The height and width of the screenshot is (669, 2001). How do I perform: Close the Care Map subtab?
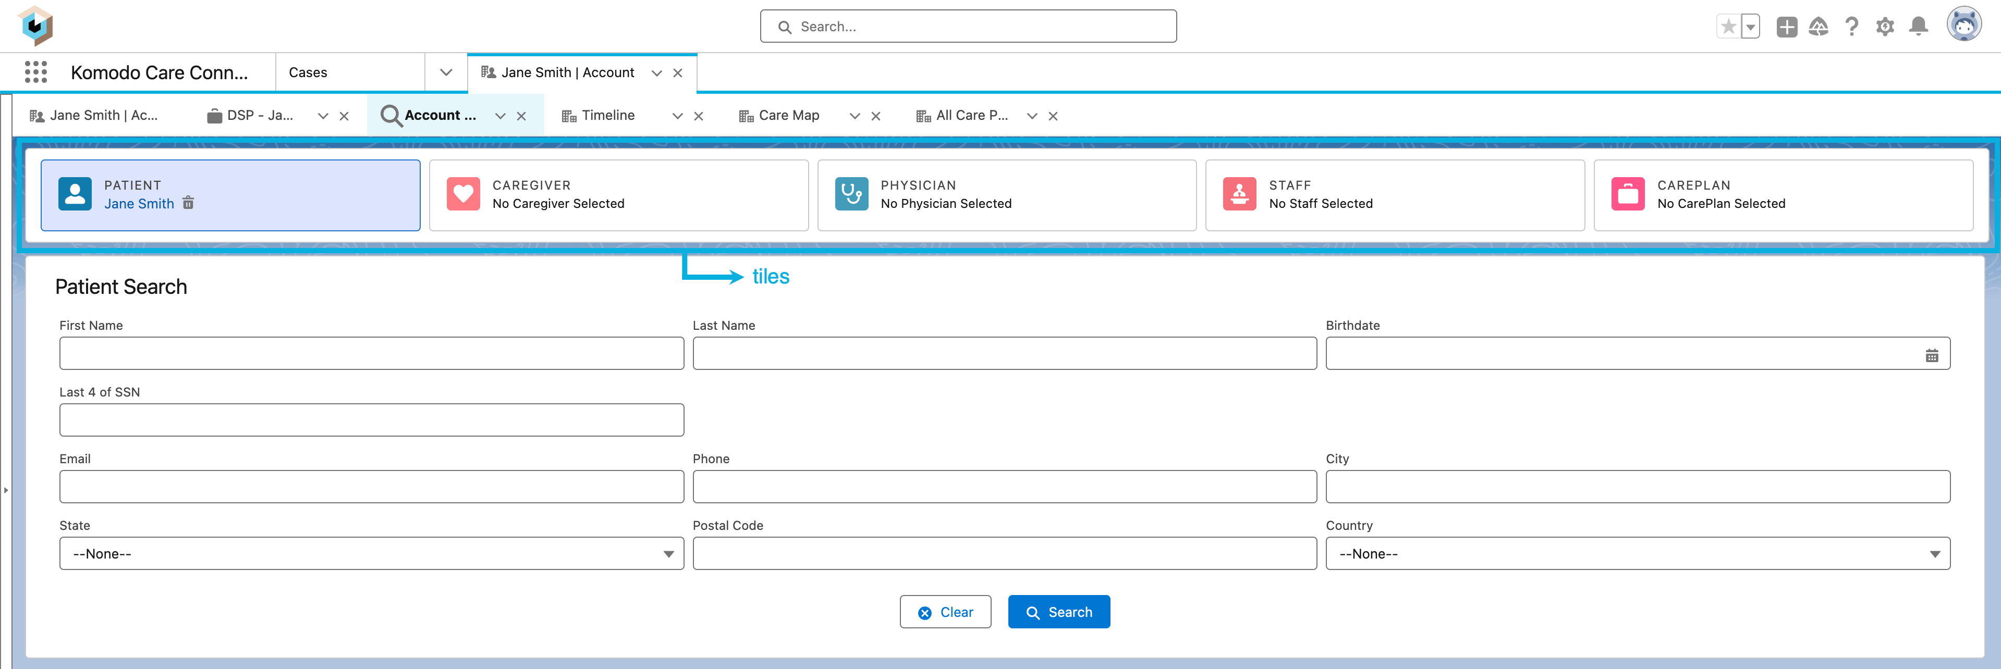point(876,116)
